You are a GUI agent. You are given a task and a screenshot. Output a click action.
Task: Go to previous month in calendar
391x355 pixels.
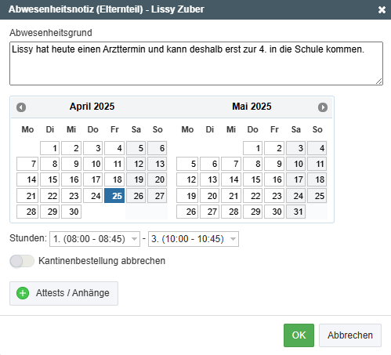21,107
